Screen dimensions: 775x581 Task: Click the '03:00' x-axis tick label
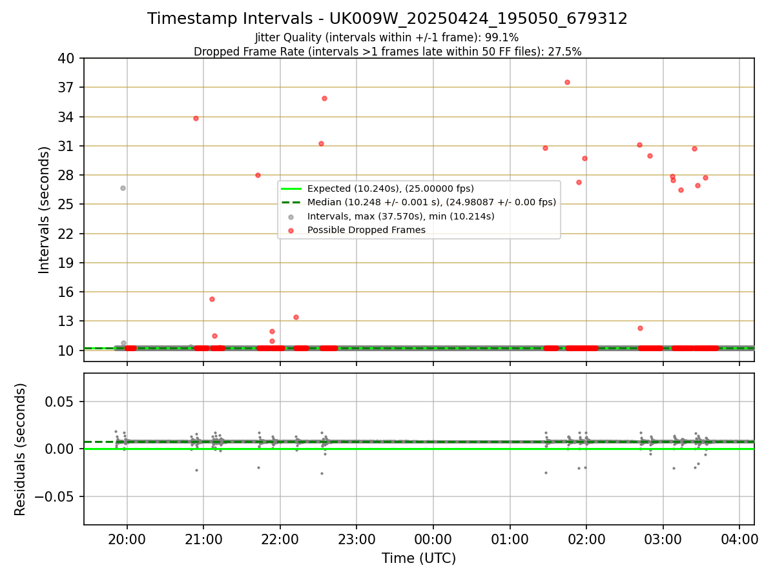(663, 538)
